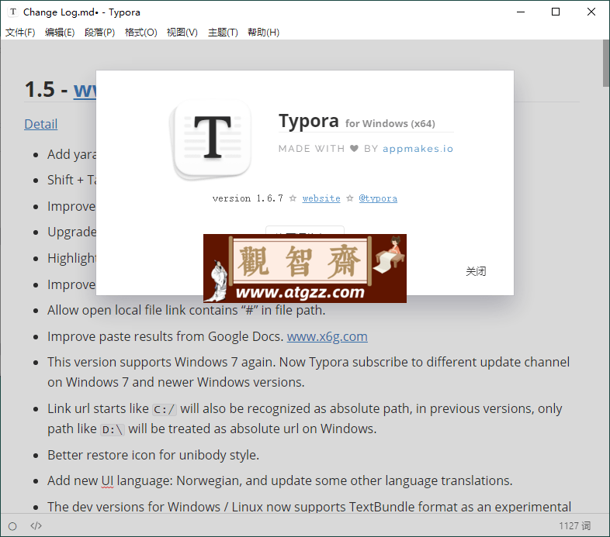This screenshot has width=610, height=537.
Task: Click the 1127 词 word count
Action: (574, 525)
